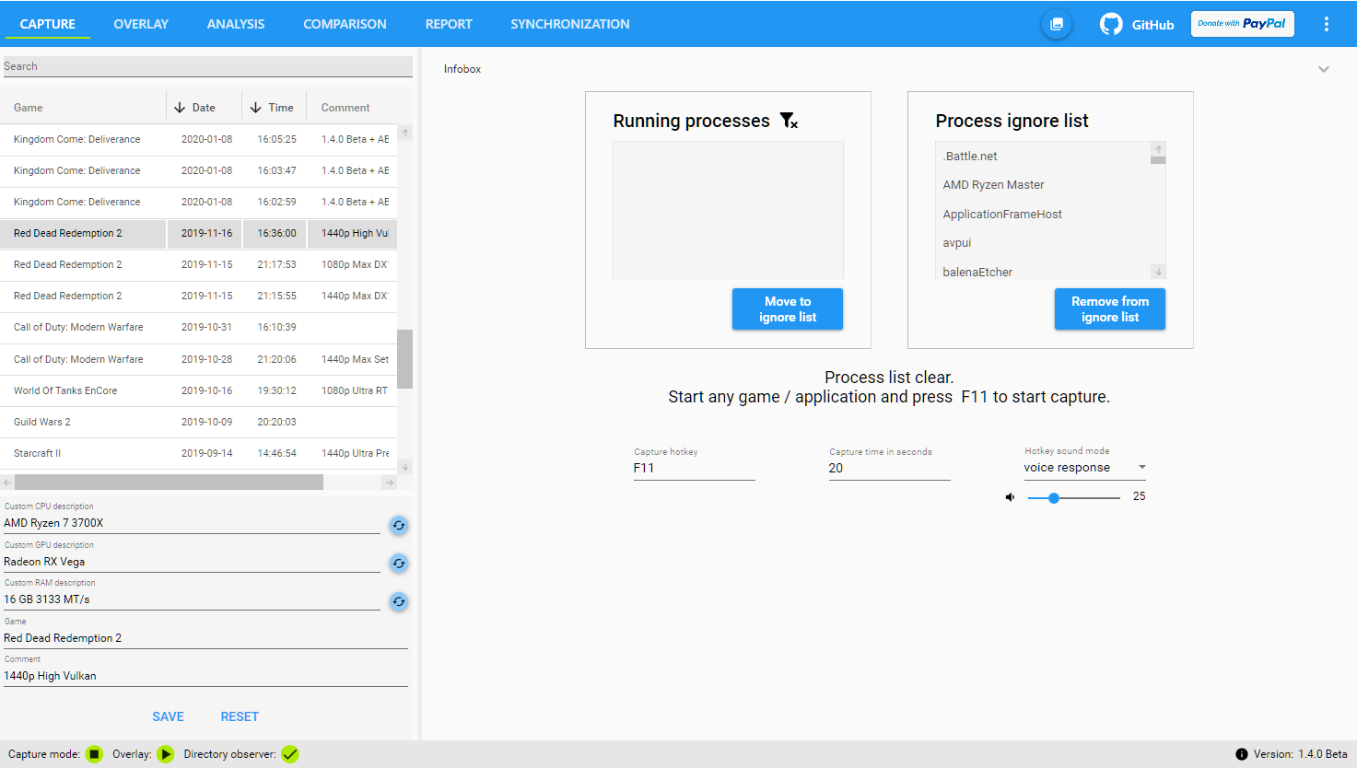This screenshot has width=1357, height=768.
Task: Collapse the Infobox chevron
Action: click(x=1324, y=69)
